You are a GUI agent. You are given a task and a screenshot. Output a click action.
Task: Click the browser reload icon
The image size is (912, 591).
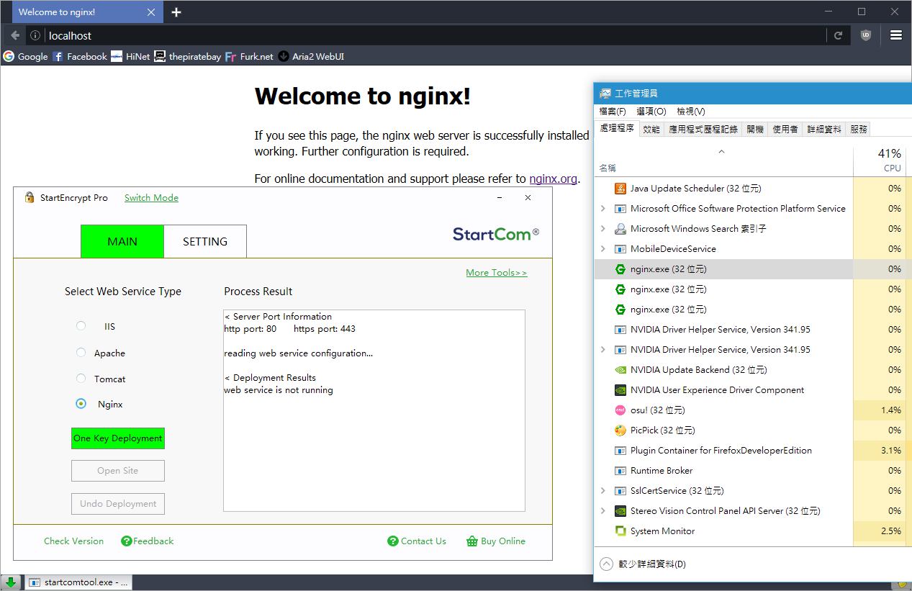coord(838,35)
